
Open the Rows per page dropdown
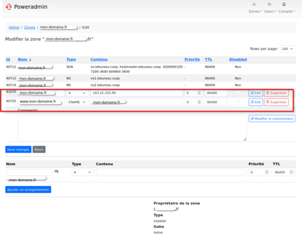pos(288,49)
